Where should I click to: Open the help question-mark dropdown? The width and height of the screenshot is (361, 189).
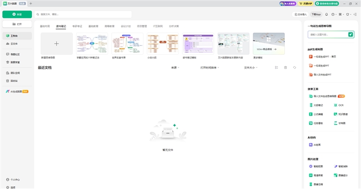334,14
